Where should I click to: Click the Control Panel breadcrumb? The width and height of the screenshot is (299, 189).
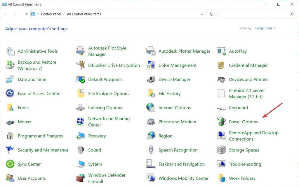tap(51, 14)
